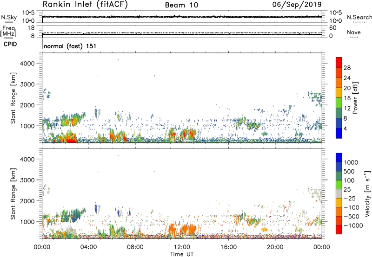This screenshot has height=257, width=372.
Task: Pick the gray -25 to 25 velocity segment
Action: pos(339,194)
